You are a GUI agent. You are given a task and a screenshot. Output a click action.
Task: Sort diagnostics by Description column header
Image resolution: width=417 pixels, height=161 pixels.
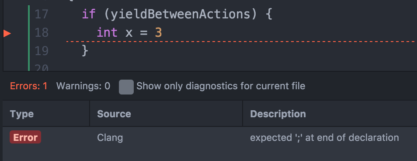pyautogui.click(x=278, y=114)
